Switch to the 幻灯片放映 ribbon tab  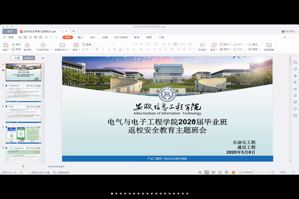tap(121, 37)
